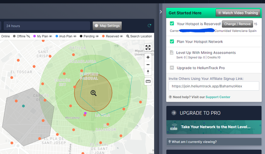Zoom out on the map
Viewport: 265px width, 154px height.
click(148, 65)
